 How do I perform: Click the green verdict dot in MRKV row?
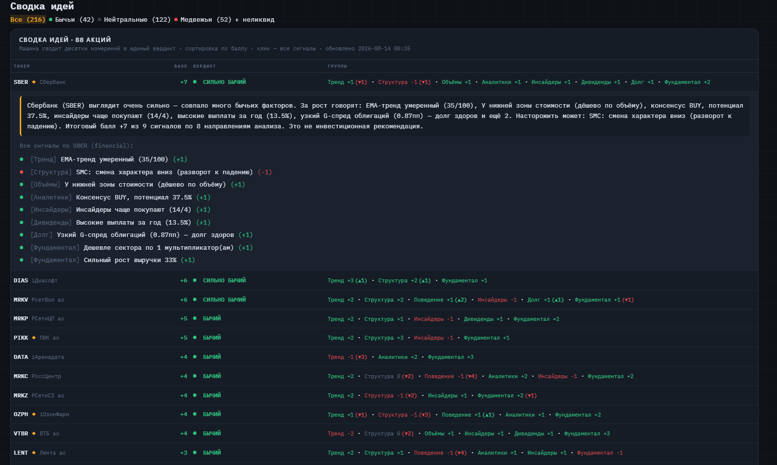[x=195, y=300]
